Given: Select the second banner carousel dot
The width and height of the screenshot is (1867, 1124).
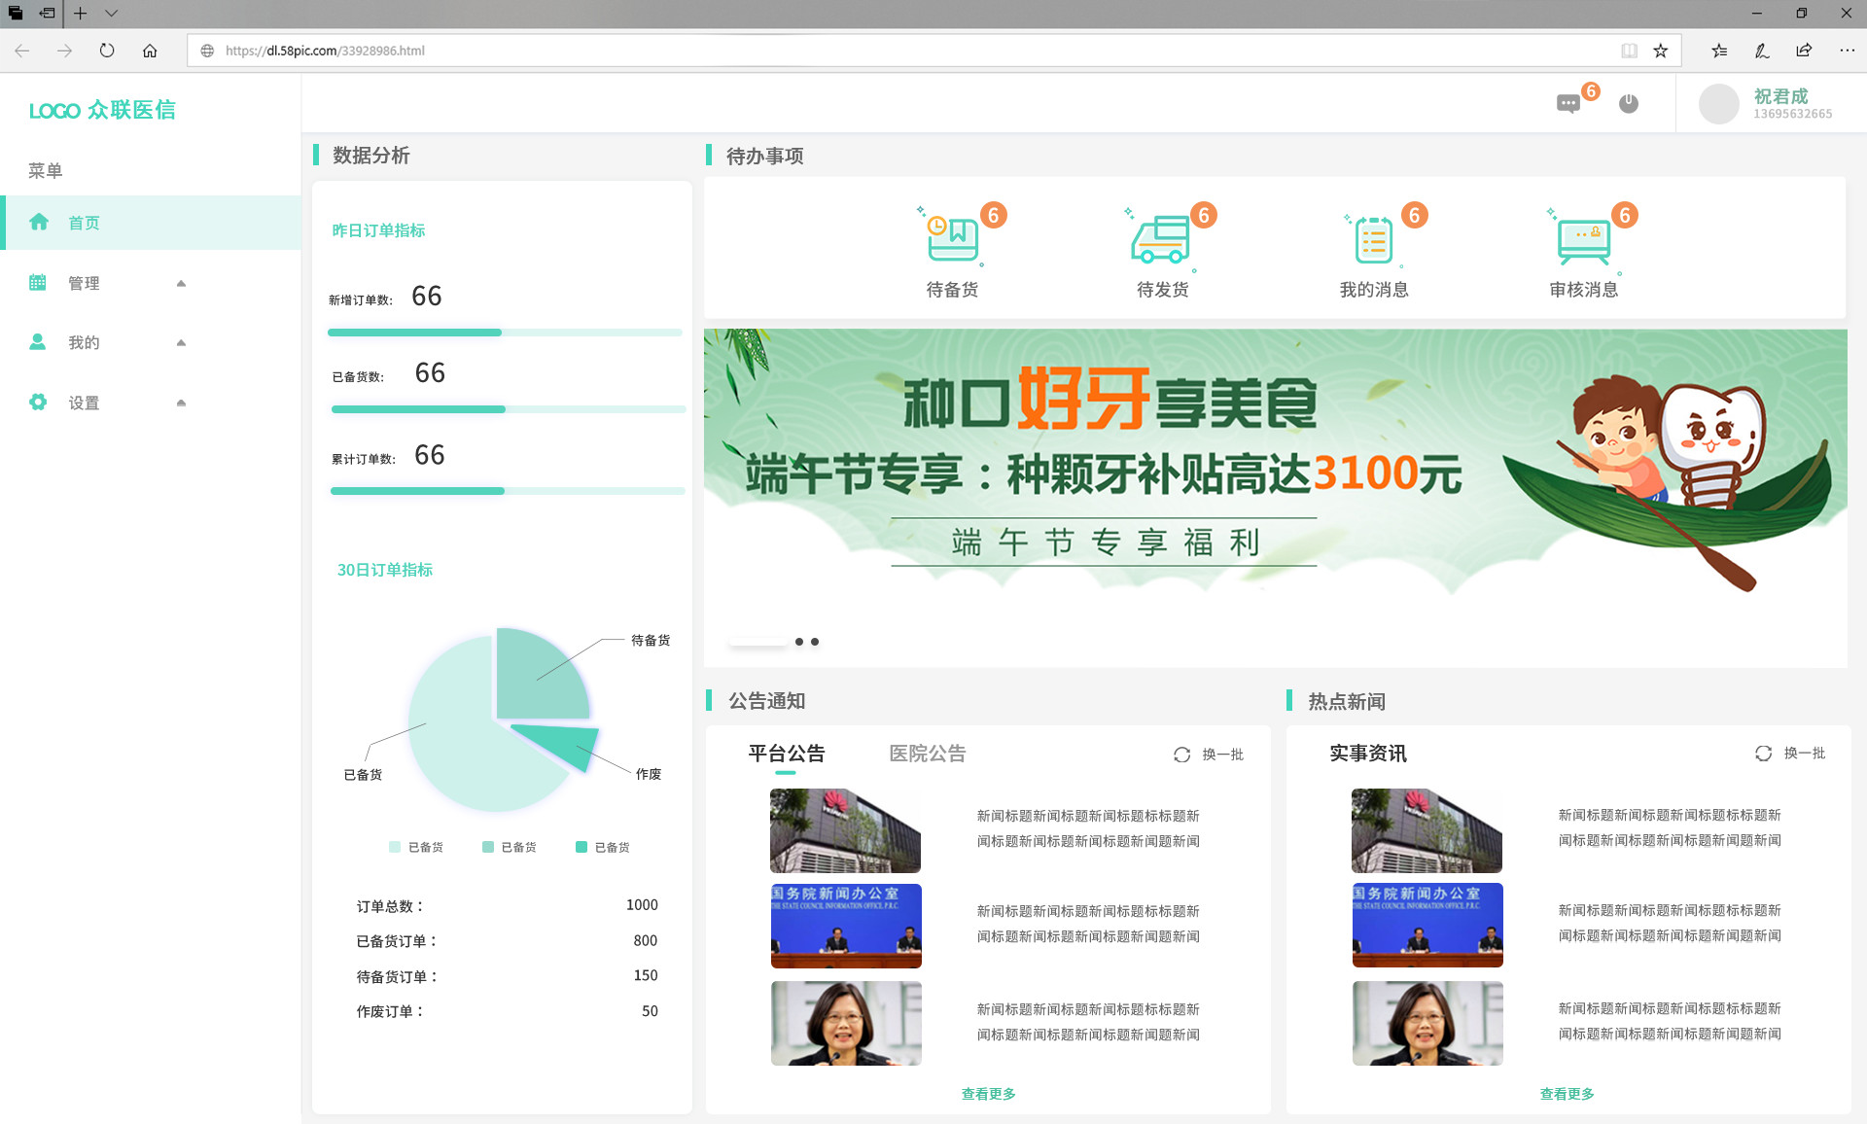Looking at the screenshot, I should [799, 642].
